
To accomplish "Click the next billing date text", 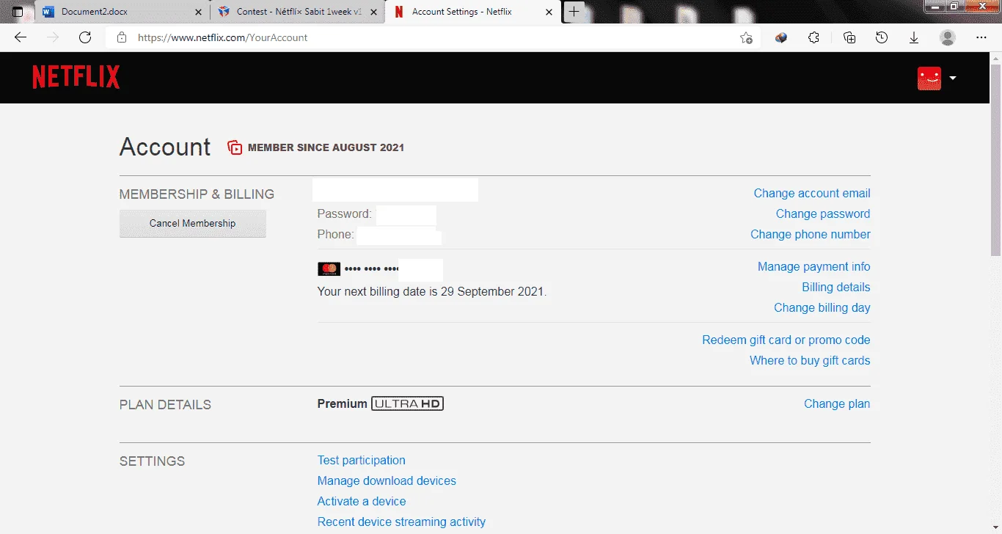I will coord(432,292).
